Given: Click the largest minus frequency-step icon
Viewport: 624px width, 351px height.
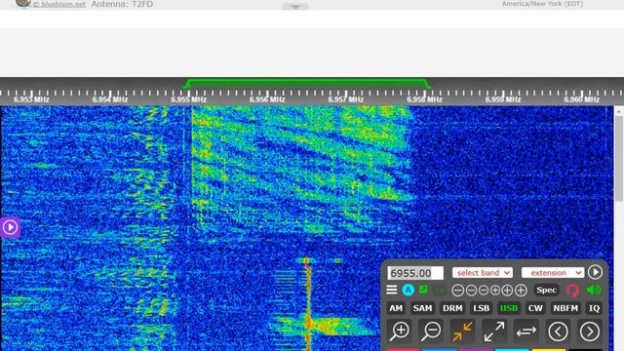Looking at the screenshot, I should tap(457, 291).
